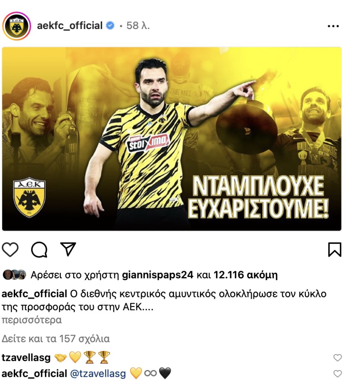Click the @tzavellasg mention link
Image resolution: width=350 pixels, height=381 pixels.
(98, 374)
